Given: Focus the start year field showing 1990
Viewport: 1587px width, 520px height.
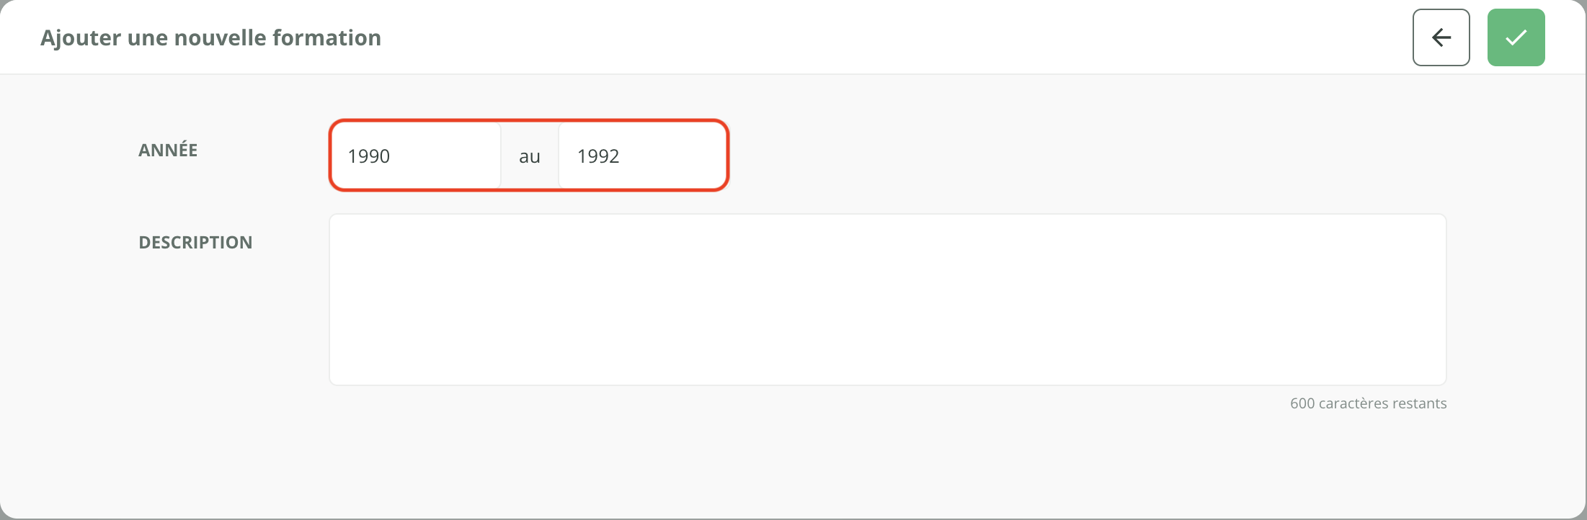Looking at the screenshot, I should (x=415, y=156).
